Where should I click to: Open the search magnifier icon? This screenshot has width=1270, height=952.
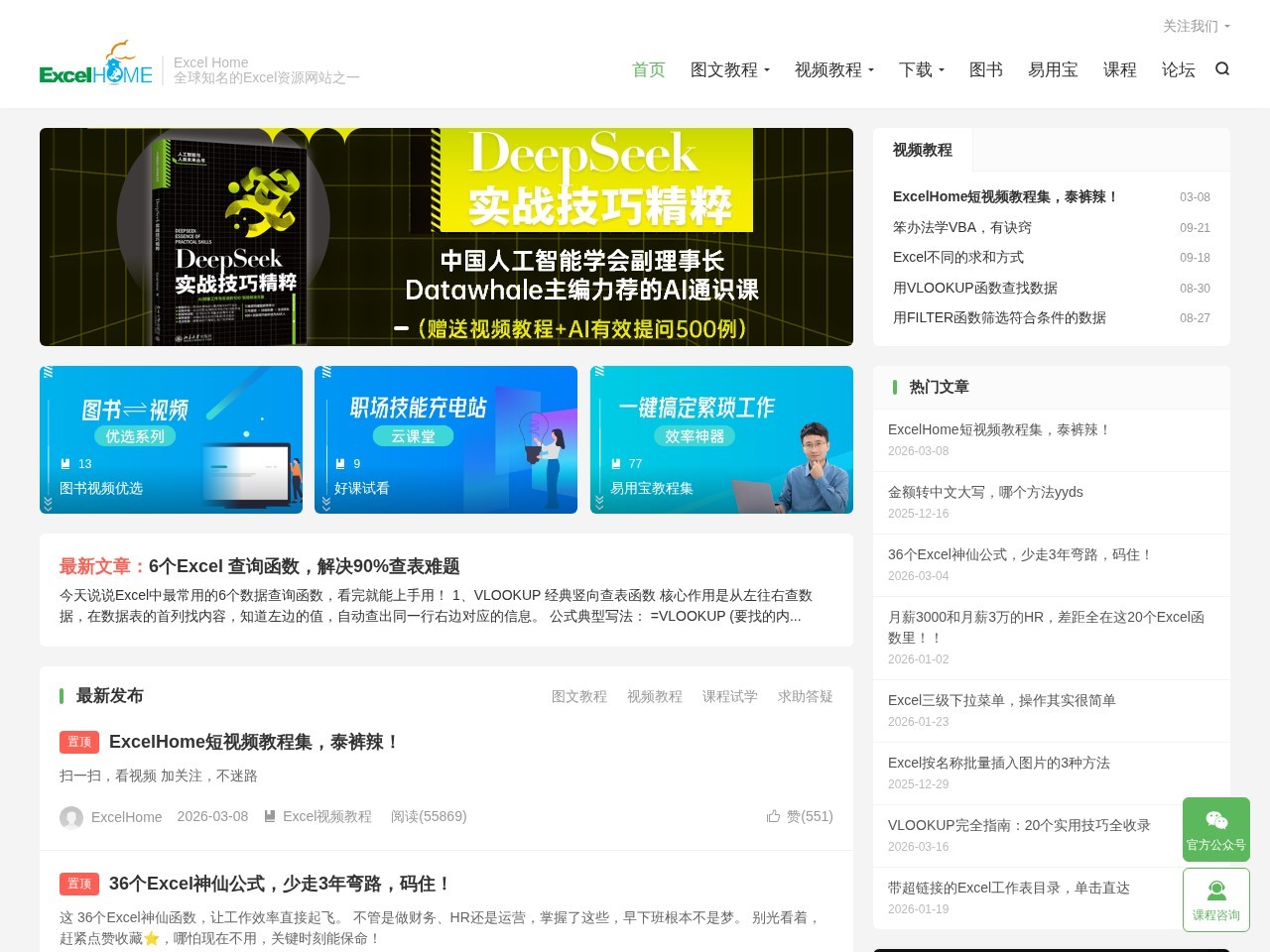pos(1222,68)
